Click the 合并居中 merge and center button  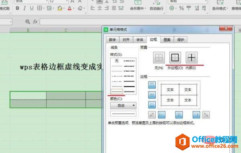click(138, 5)
